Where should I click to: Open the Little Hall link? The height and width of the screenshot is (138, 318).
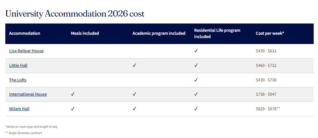coord(18,66)
